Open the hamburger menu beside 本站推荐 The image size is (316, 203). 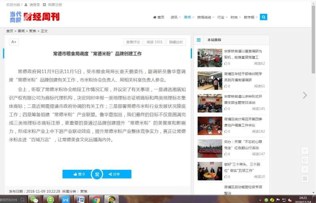click(199, 40)
